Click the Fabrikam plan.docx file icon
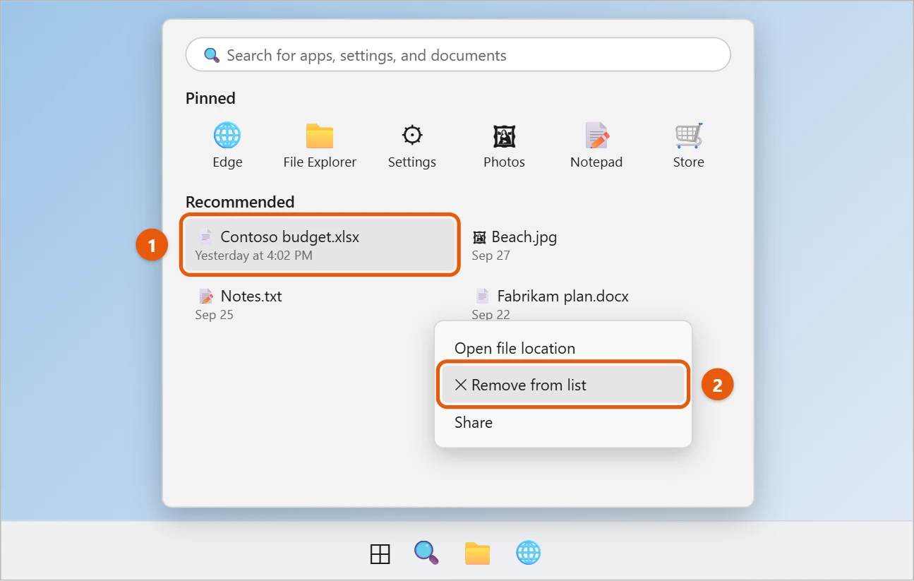Image resolution: width=914 pixels, height=581 pixels. (x=482, y=296)
